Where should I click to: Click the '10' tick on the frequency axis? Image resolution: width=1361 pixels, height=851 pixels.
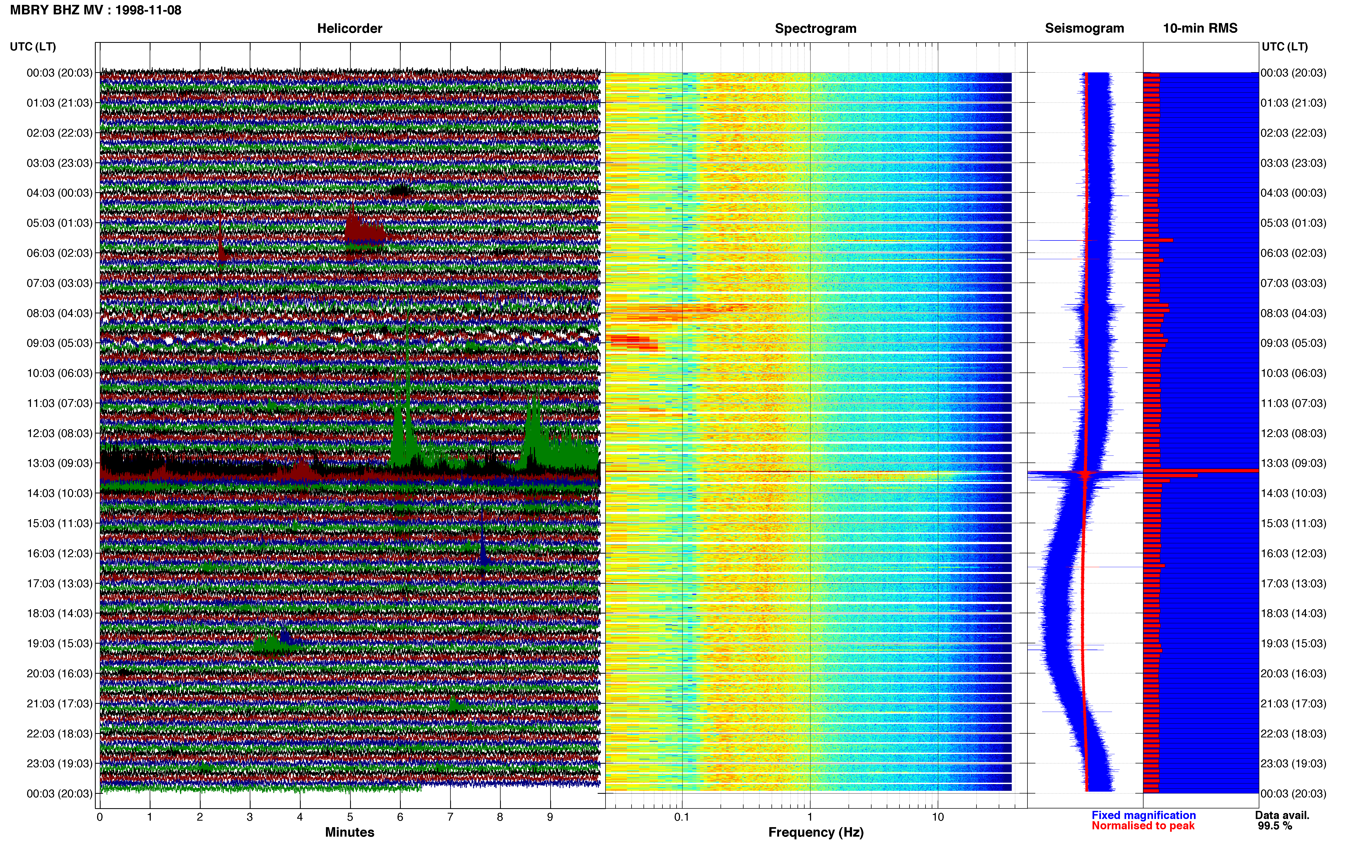click(x=938, y=817)
